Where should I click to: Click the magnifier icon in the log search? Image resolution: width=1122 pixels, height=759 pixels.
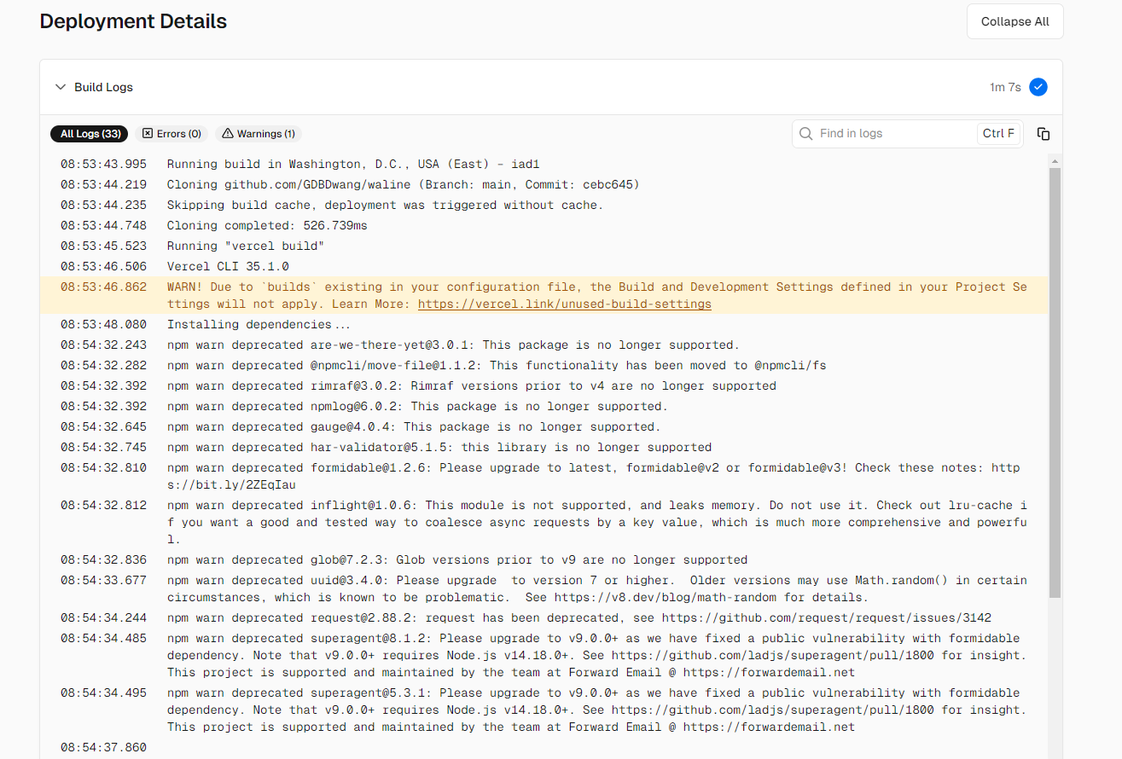[x=806, y=134]
